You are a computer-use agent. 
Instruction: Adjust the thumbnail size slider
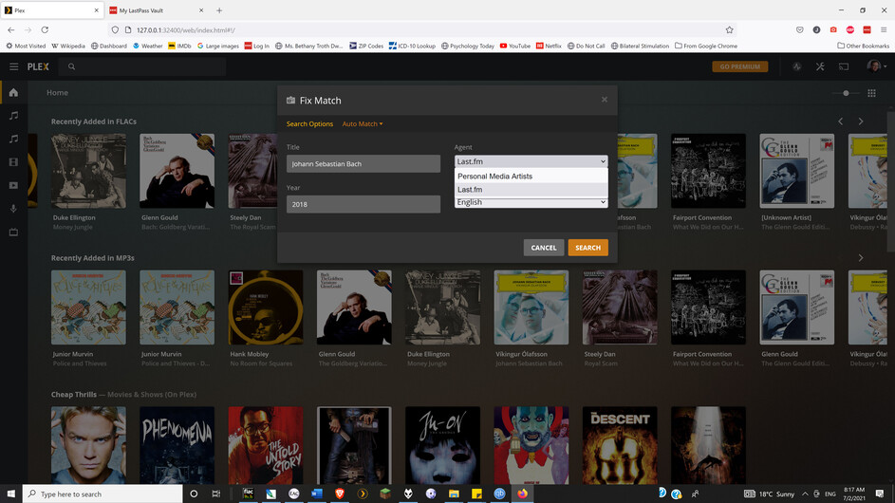[846, 93]
